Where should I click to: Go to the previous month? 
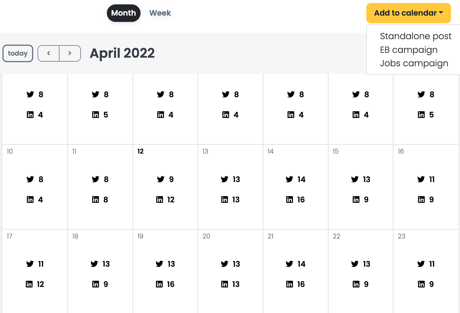coord(48,53)
